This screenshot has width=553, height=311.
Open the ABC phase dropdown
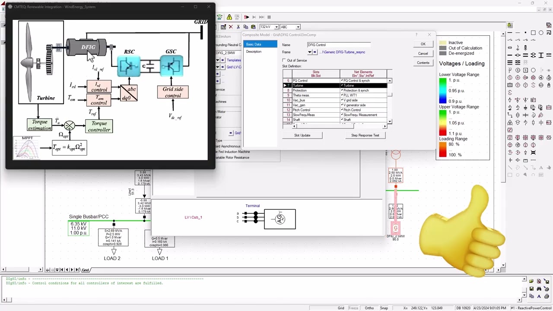pyautogui.click(x=298, y=27)
